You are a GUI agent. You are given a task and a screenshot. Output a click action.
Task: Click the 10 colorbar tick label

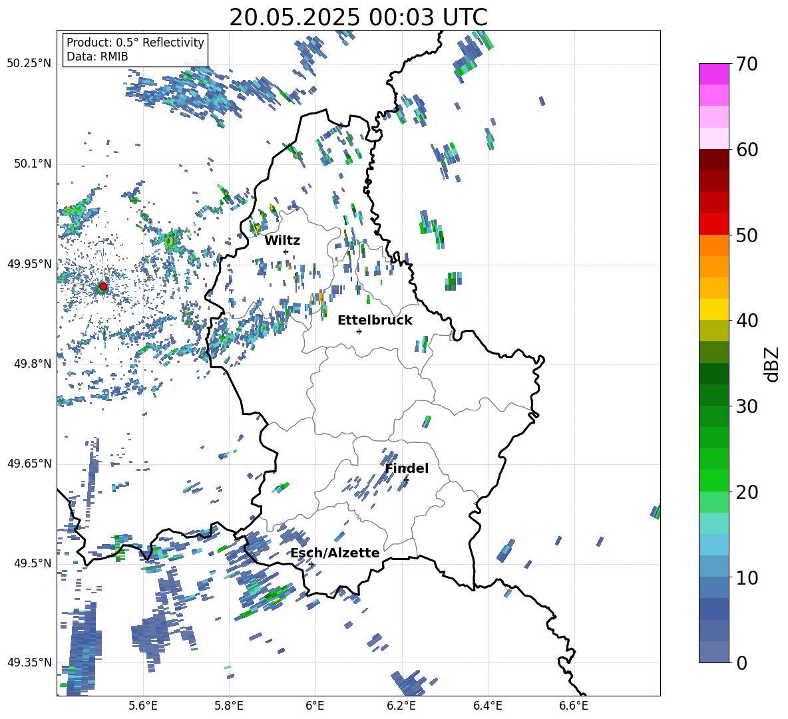click(747, 577)
